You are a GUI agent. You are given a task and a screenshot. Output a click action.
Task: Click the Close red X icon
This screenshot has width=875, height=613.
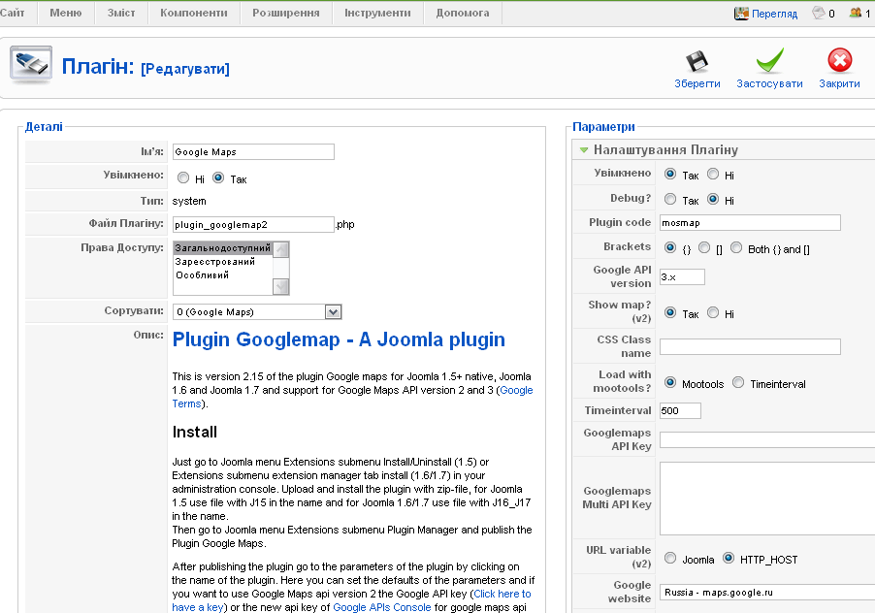839,60
